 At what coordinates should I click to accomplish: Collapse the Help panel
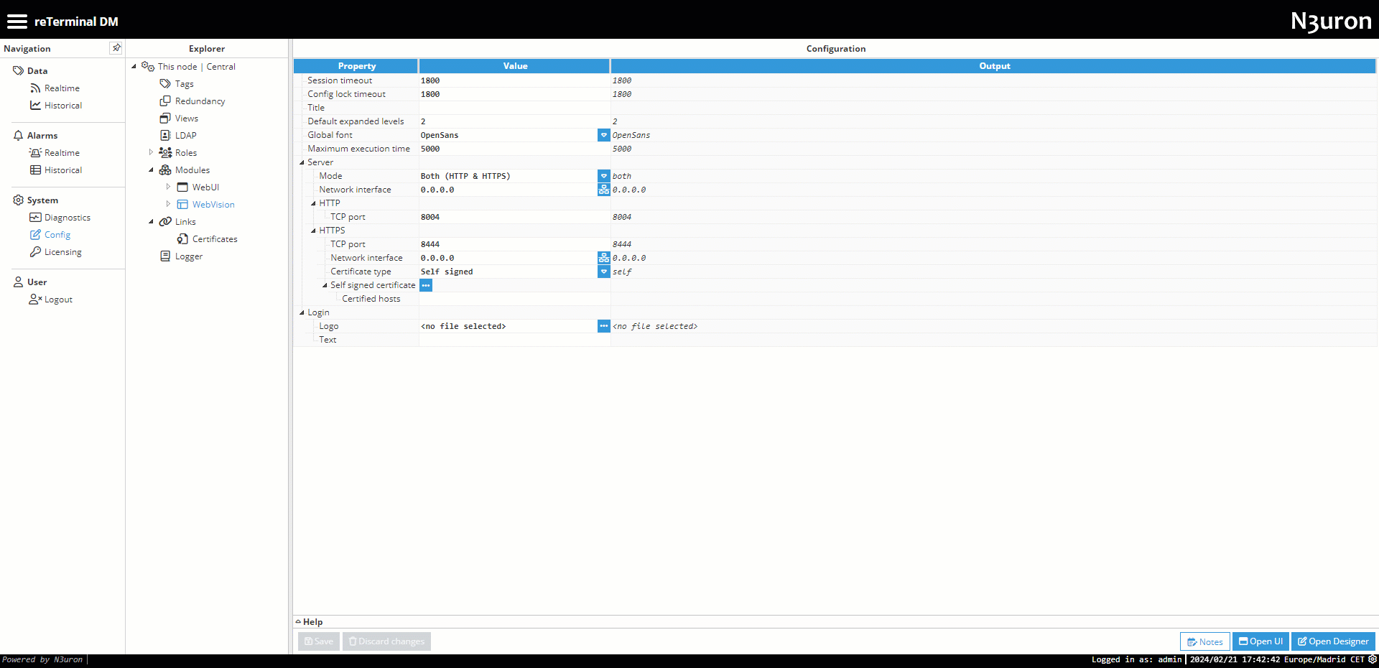[298, 622]
